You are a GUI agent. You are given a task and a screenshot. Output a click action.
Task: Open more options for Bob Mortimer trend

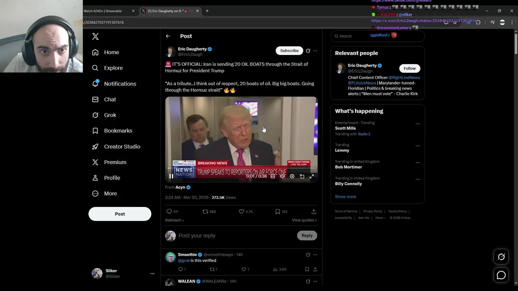click(x=418, y=162)
